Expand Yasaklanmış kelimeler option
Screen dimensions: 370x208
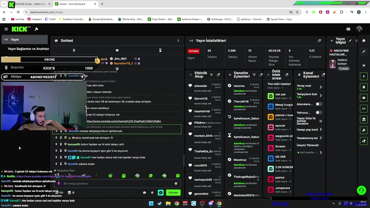pos(321,138)
